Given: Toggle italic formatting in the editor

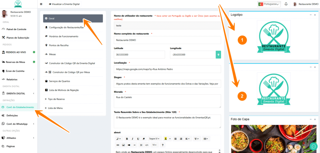Looking at the screenshot, I should coord(132,139).
